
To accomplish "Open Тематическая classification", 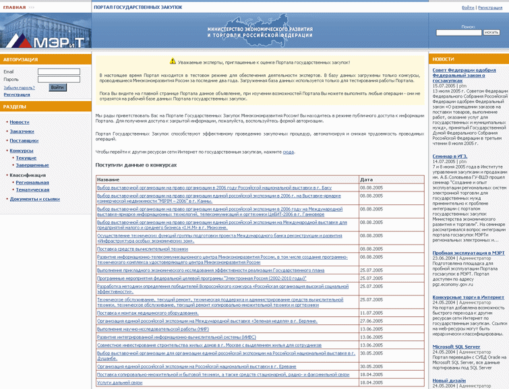I will pos(33,189).
